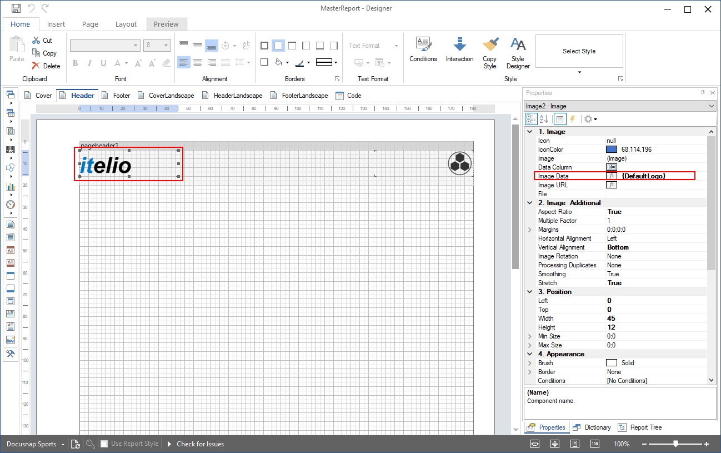Viewport: 721px width, 453px height.
Task: Click the Conditions icon in the Style group
Action: (423, 51)
